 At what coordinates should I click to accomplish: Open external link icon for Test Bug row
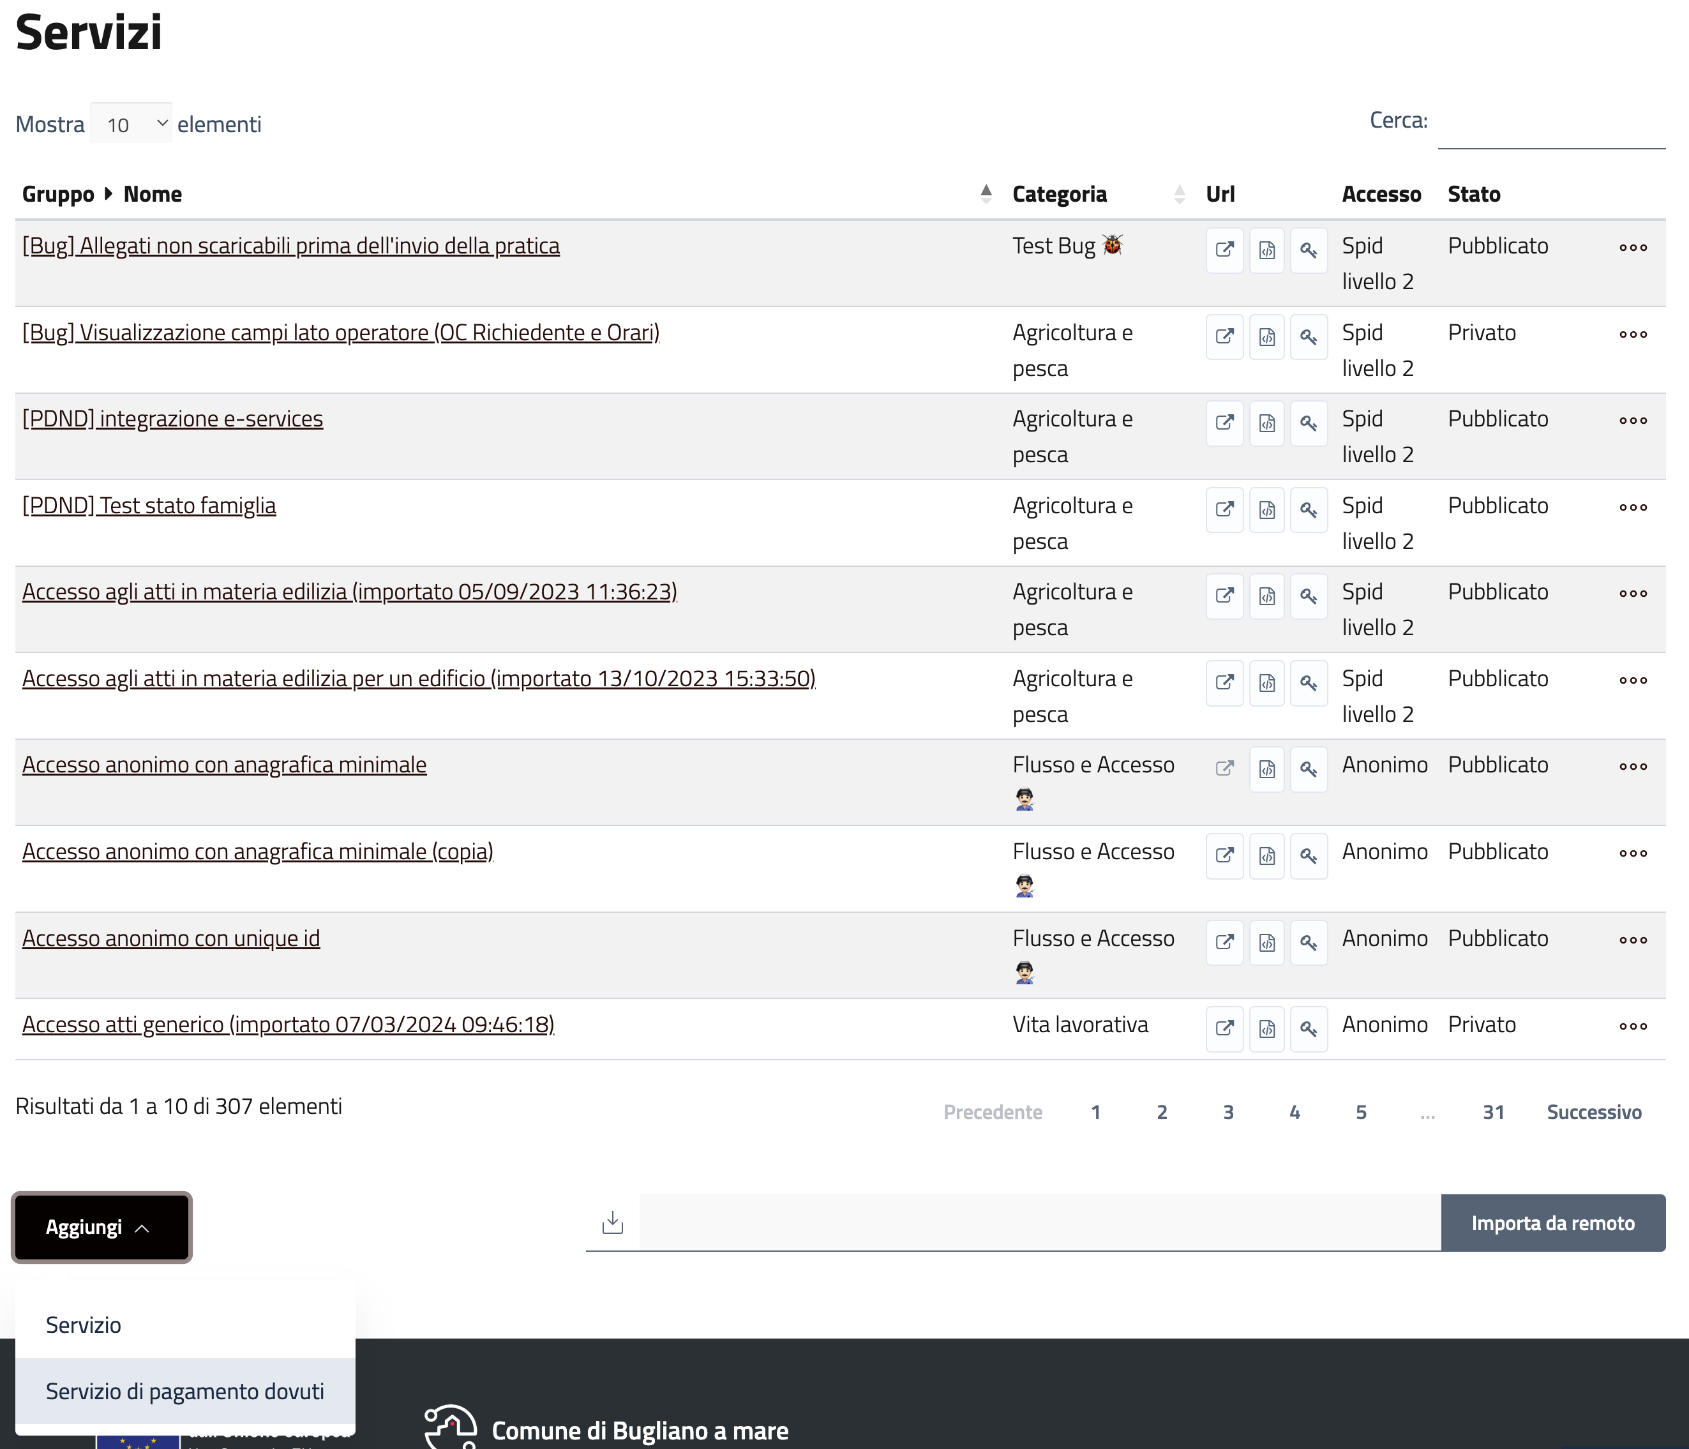(1224, 250)
